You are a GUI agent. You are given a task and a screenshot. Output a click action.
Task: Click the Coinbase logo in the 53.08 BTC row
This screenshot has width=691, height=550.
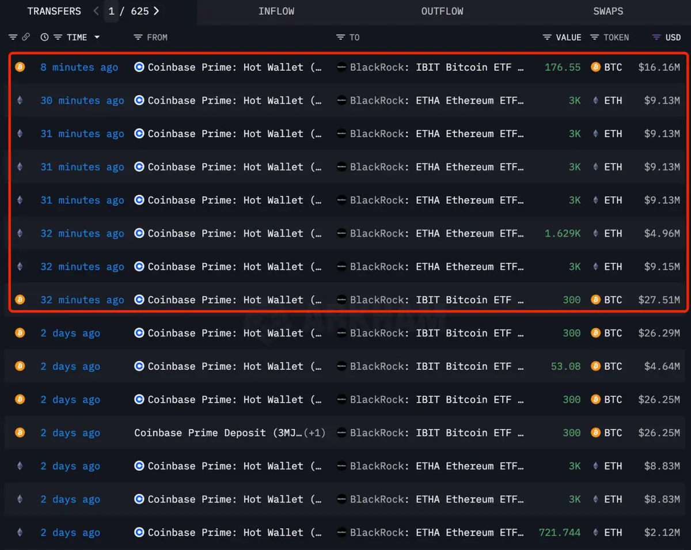pos(139,366)
